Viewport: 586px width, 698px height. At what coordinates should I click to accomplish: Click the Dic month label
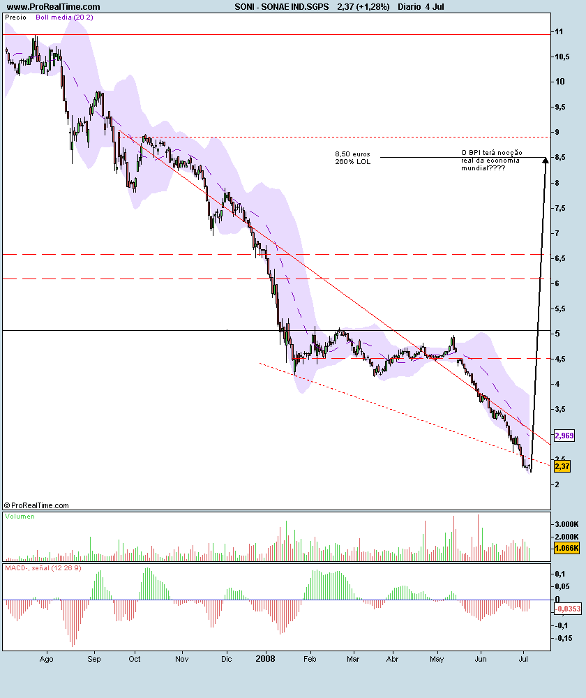[227, 660]
